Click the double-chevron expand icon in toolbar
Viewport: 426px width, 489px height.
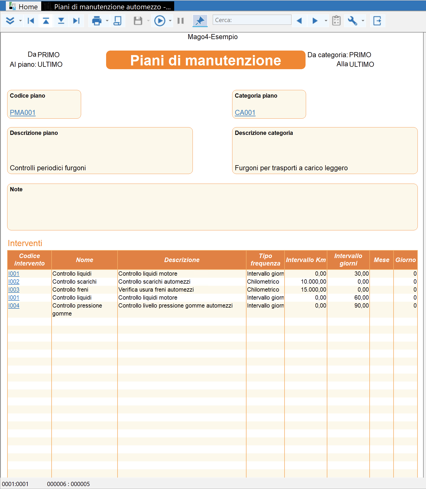(x=10, y=20)
